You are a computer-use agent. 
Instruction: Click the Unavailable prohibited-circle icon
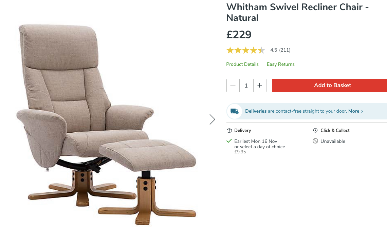click(x=315, y=141)
